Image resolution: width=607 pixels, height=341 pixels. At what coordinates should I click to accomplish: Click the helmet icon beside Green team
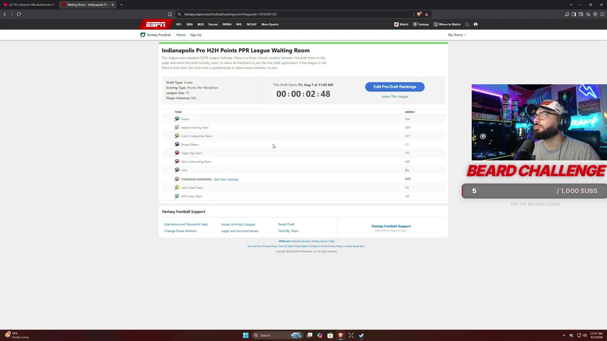point(177,119)
